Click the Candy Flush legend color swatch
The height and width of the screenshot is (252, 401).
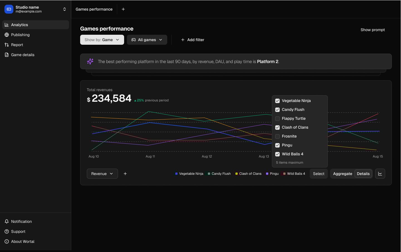(209, 174)
